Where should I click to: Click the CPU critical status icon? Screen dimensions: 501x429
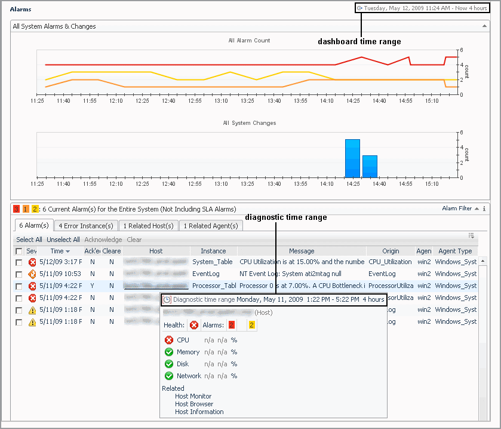(168, 340)
